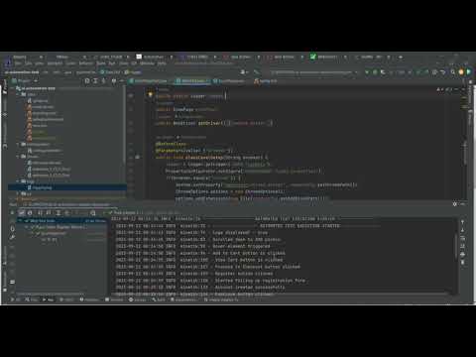Collapse the second node in test results tree
This screenshot has width=476, height=357.
27,227
